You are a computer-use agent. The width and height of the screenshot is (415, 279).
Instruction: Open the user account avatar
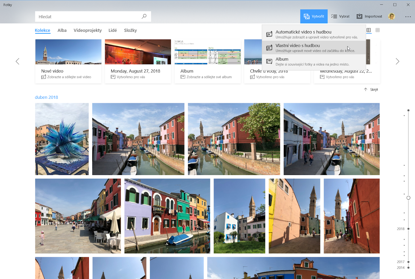click(x=392, y=16)
